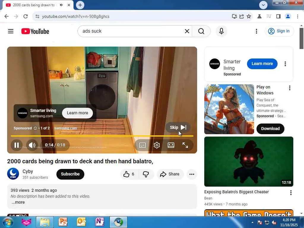This screenshot has width=304, height=228.
Task: Show hidden system tray icons arrow
Action: tap(252, 222)
